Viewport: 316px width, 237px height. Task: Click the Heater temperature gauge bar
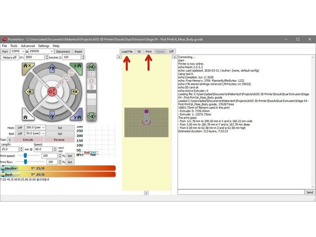coord(58,168)
